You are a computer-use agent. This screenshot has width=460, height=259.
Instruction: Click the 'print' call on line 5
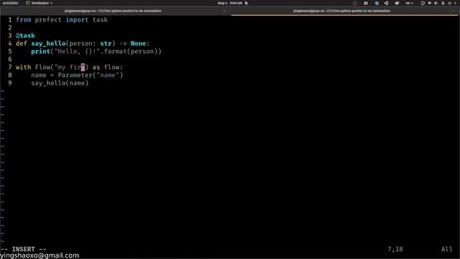click(40, 51)
